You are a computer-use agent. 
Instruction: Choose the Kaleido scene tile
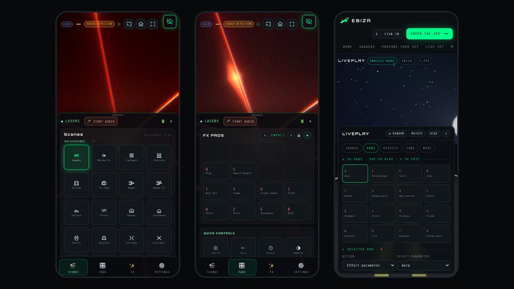[104, 240]
